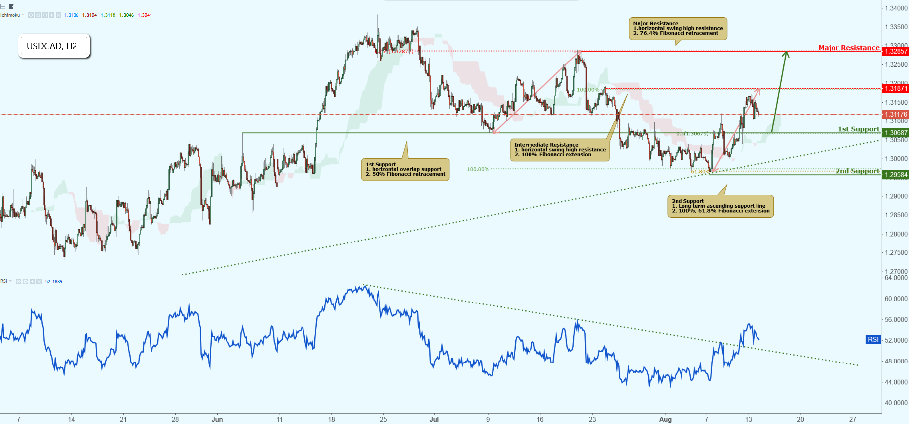
Task: Click the Ichimoku value 1.3046
Action: click(x=126, y=15)
